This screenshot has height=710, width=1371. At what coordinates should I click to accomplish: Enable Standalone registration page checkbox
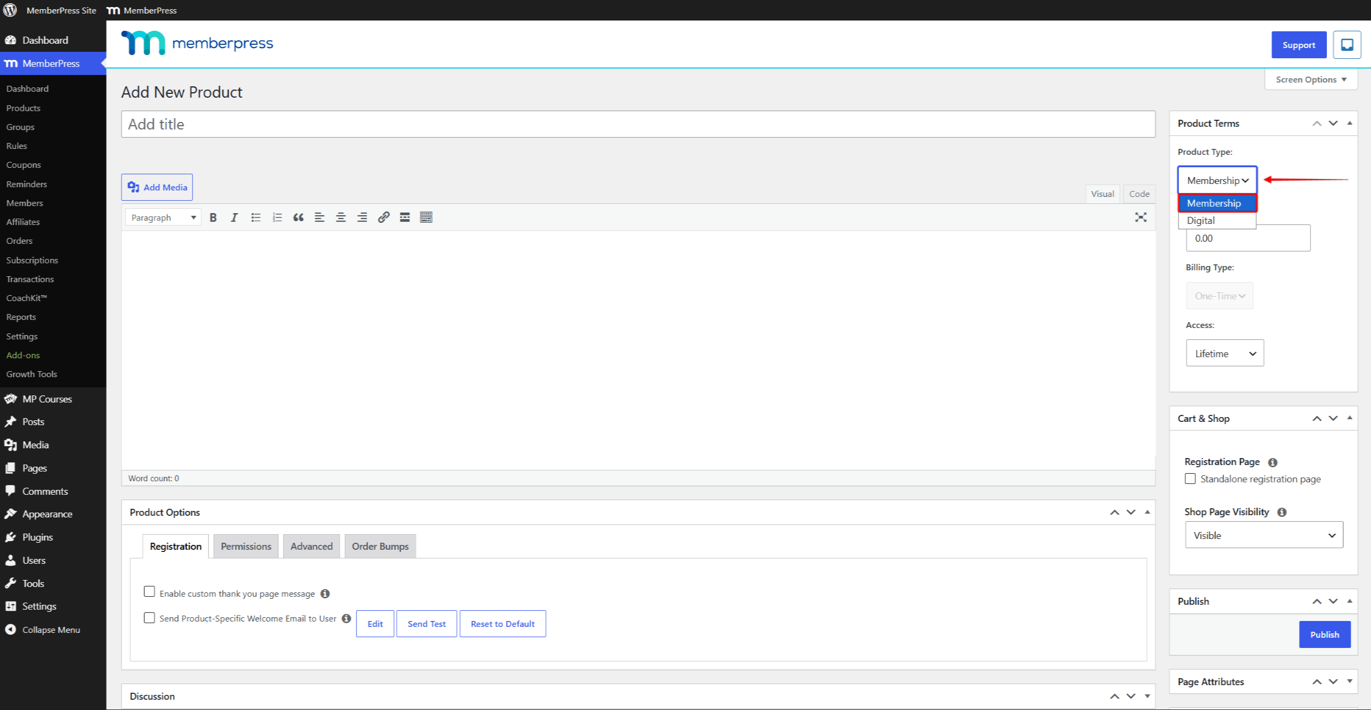click(x=1190, y=479)
